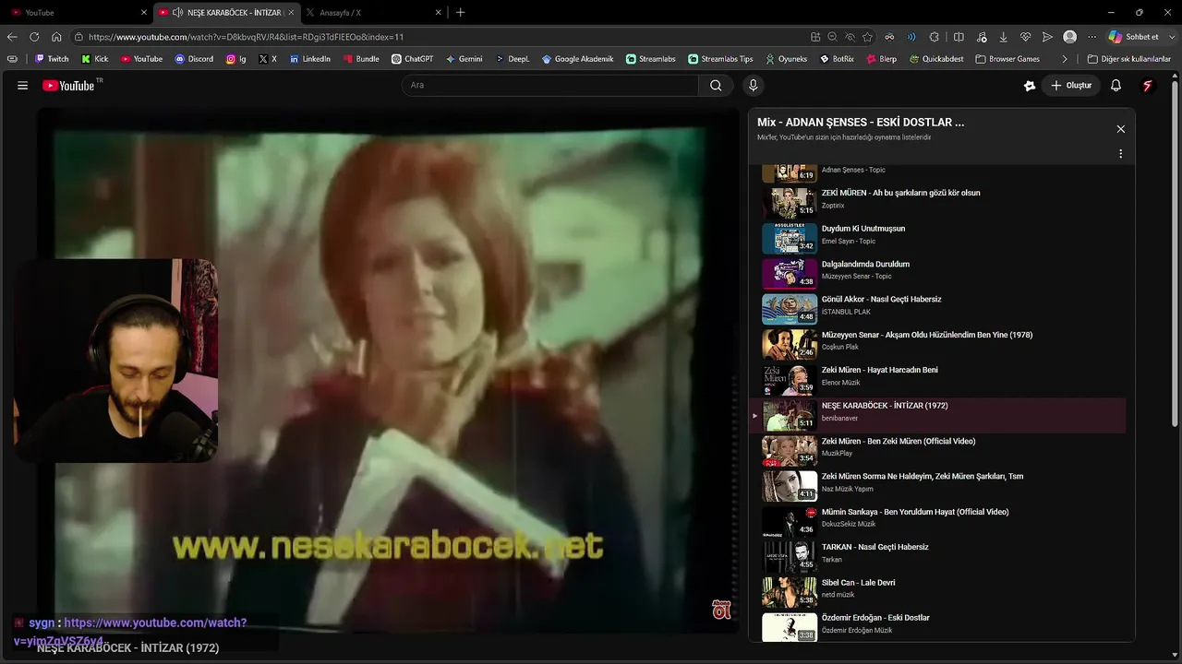Zoom out using the address bar magnifier
Screen dimensions: 1182x664
tap(832, 37)
